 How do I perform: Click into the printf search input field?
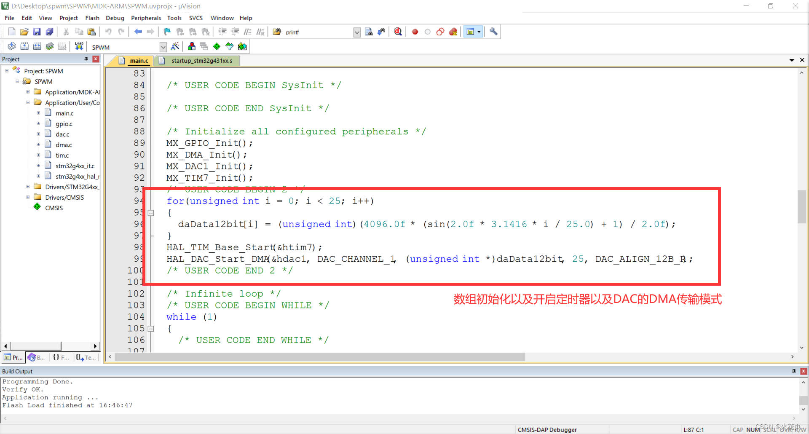point(319,32)
